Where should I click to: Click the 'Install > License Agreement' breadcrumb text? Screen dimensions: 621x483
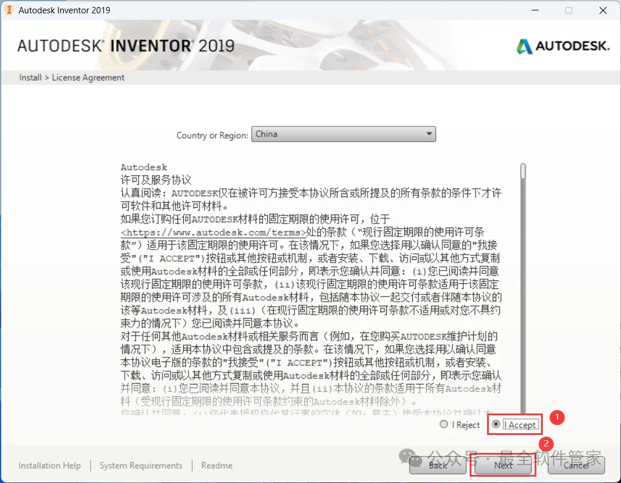[72, 78]
